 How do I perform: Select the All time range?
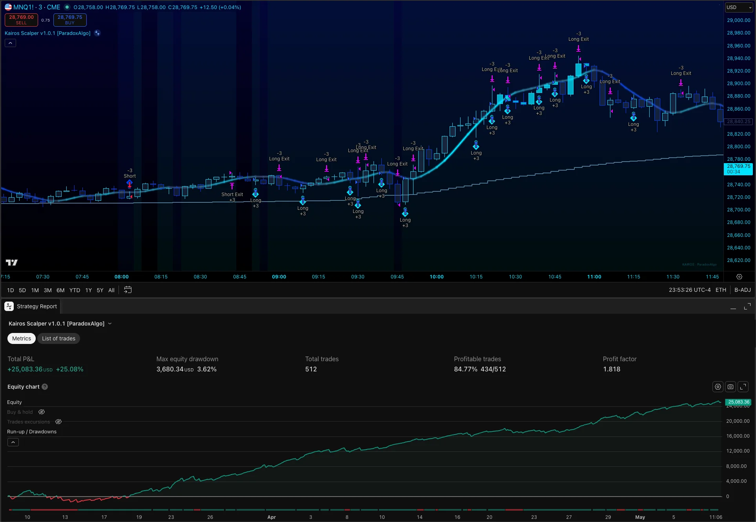pyautogui.click(x=111, y=290)
